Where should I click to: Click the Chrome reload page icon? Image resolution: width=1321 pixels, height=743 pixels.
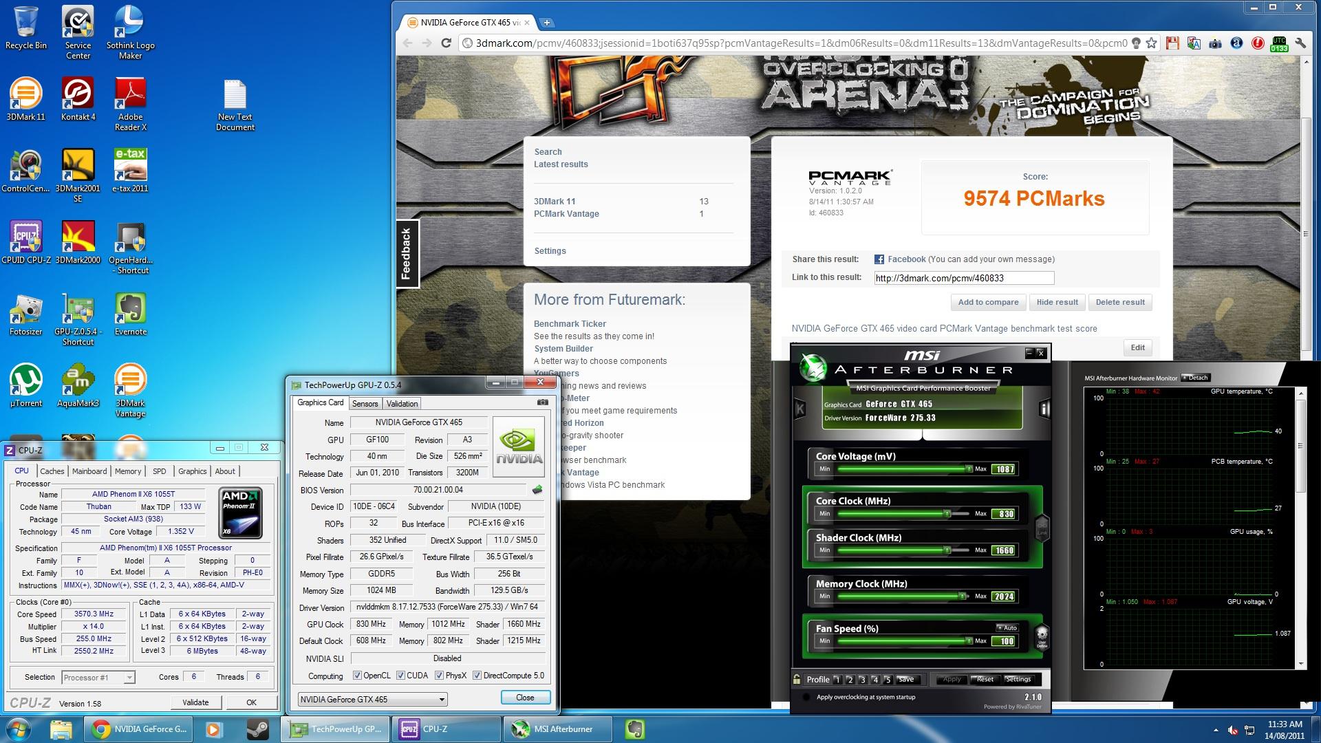coord(446,43)
